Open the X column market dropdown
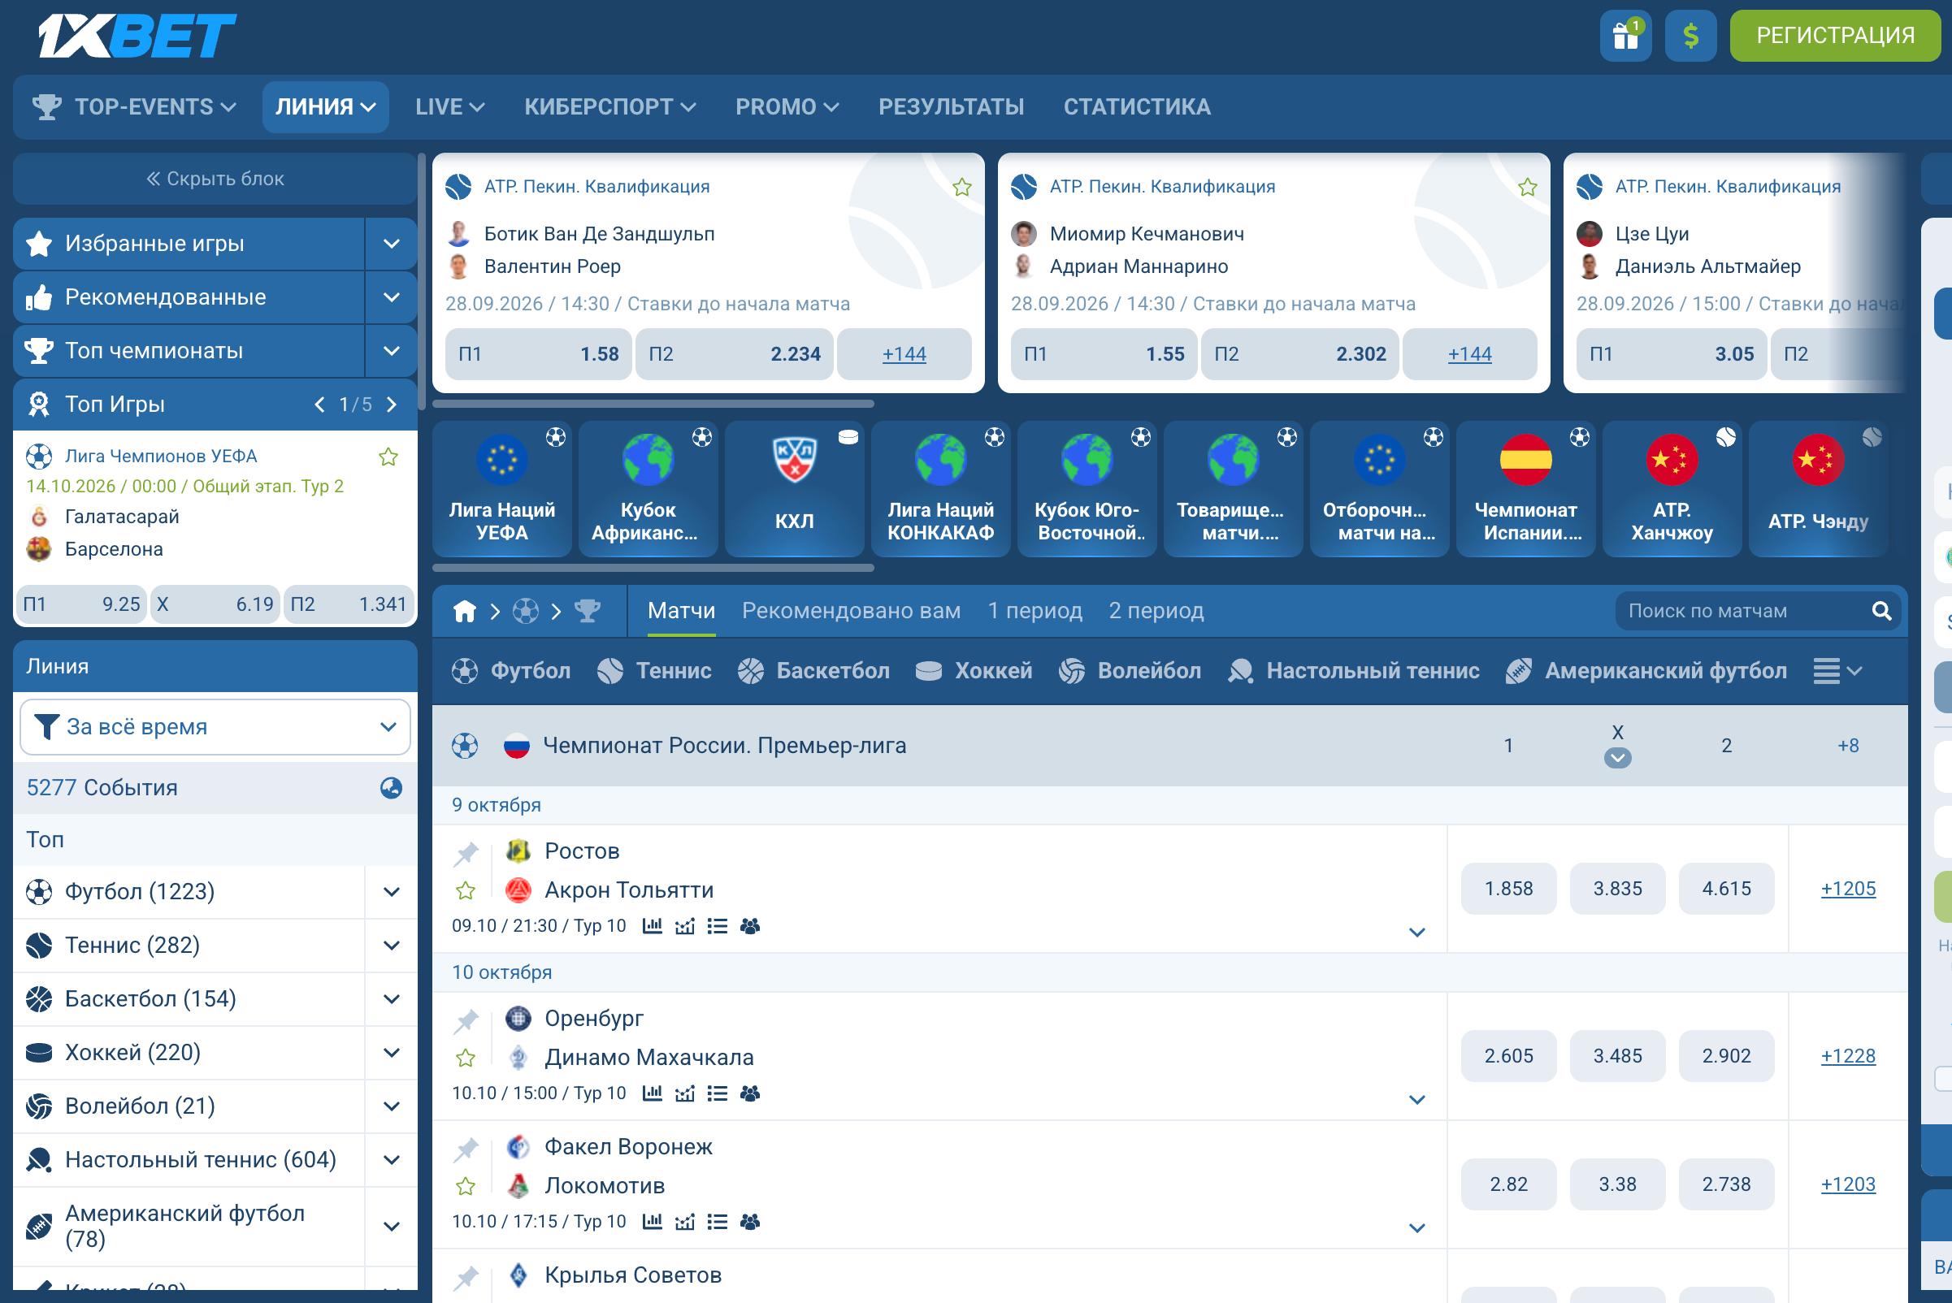This screenshot has width=1952, height=1303. click(1617, 758)
